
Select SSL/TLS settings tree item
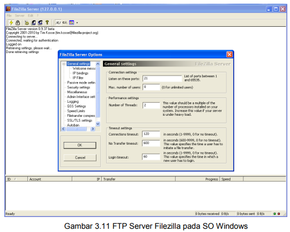click(x=79, y=121)
